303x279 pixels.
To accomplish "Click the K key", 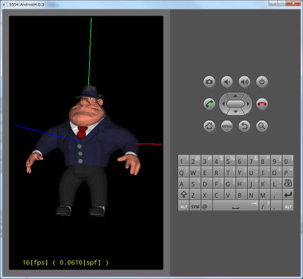I will tap(265, 183).
